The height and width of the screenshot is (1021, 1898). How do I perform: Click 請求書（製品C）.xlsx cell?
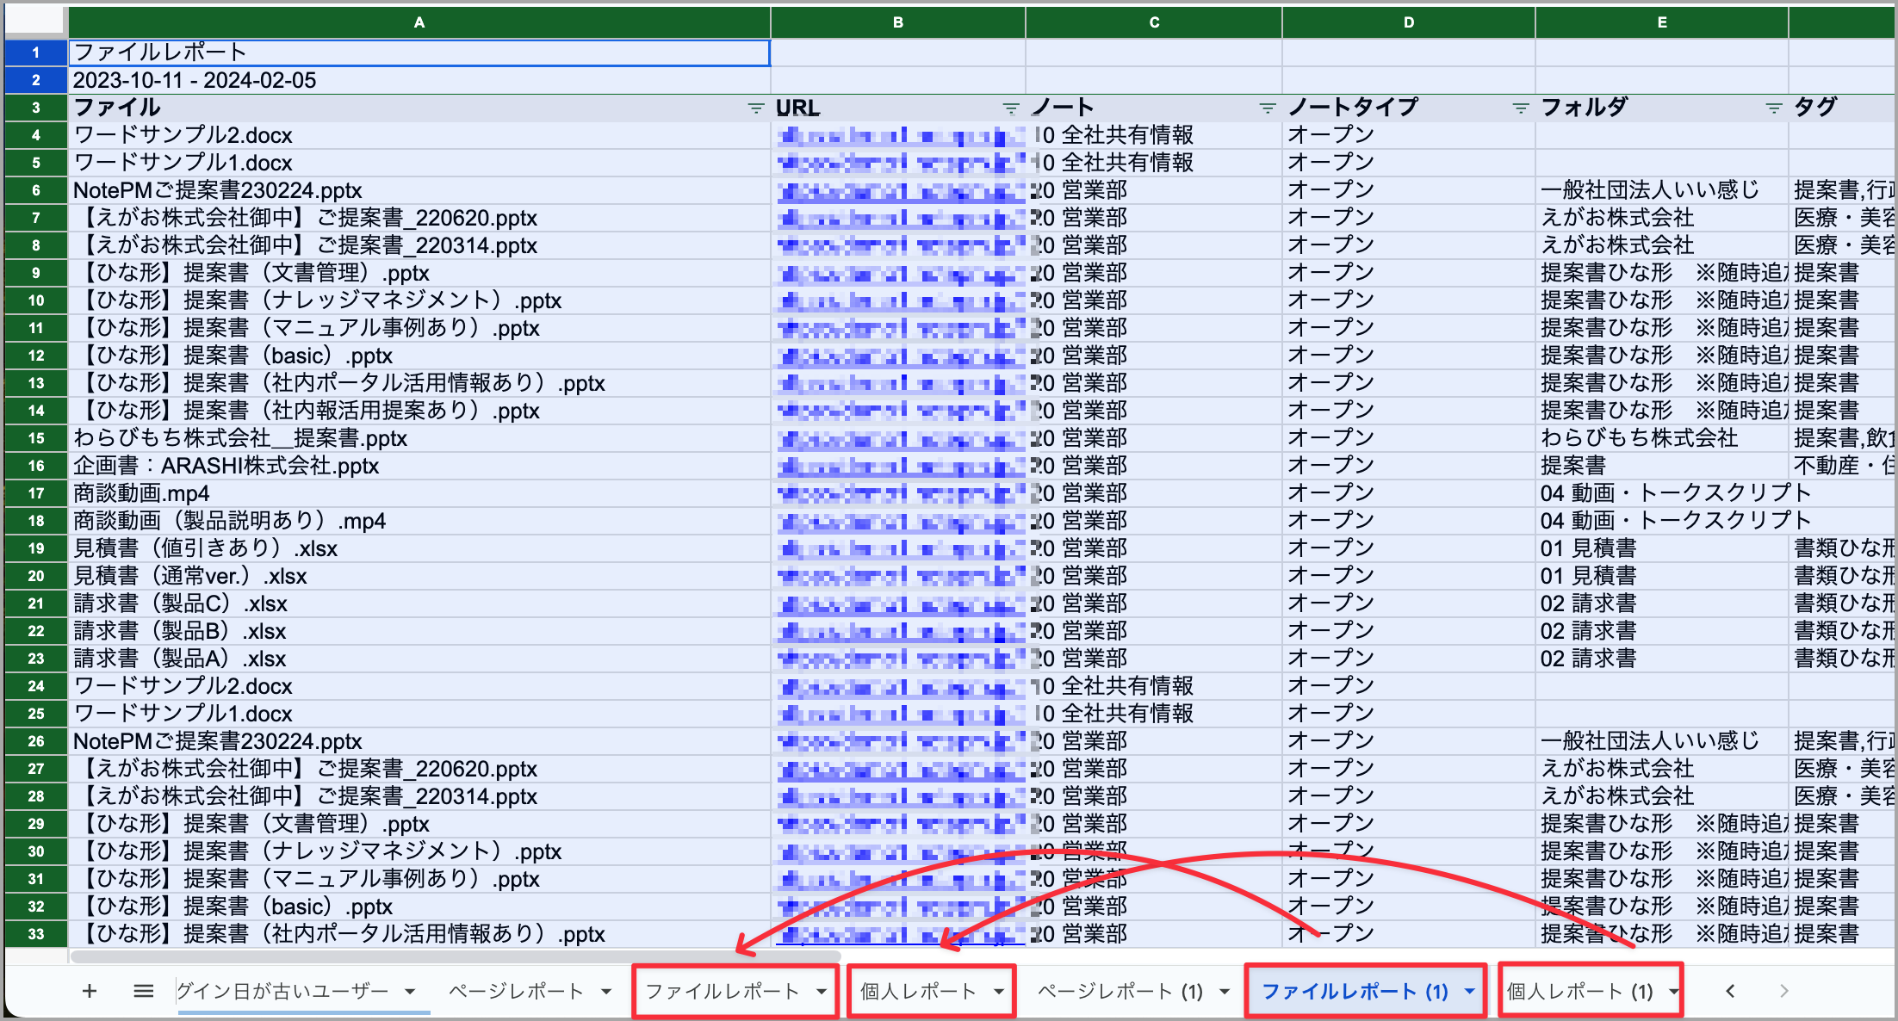(419, 603)
